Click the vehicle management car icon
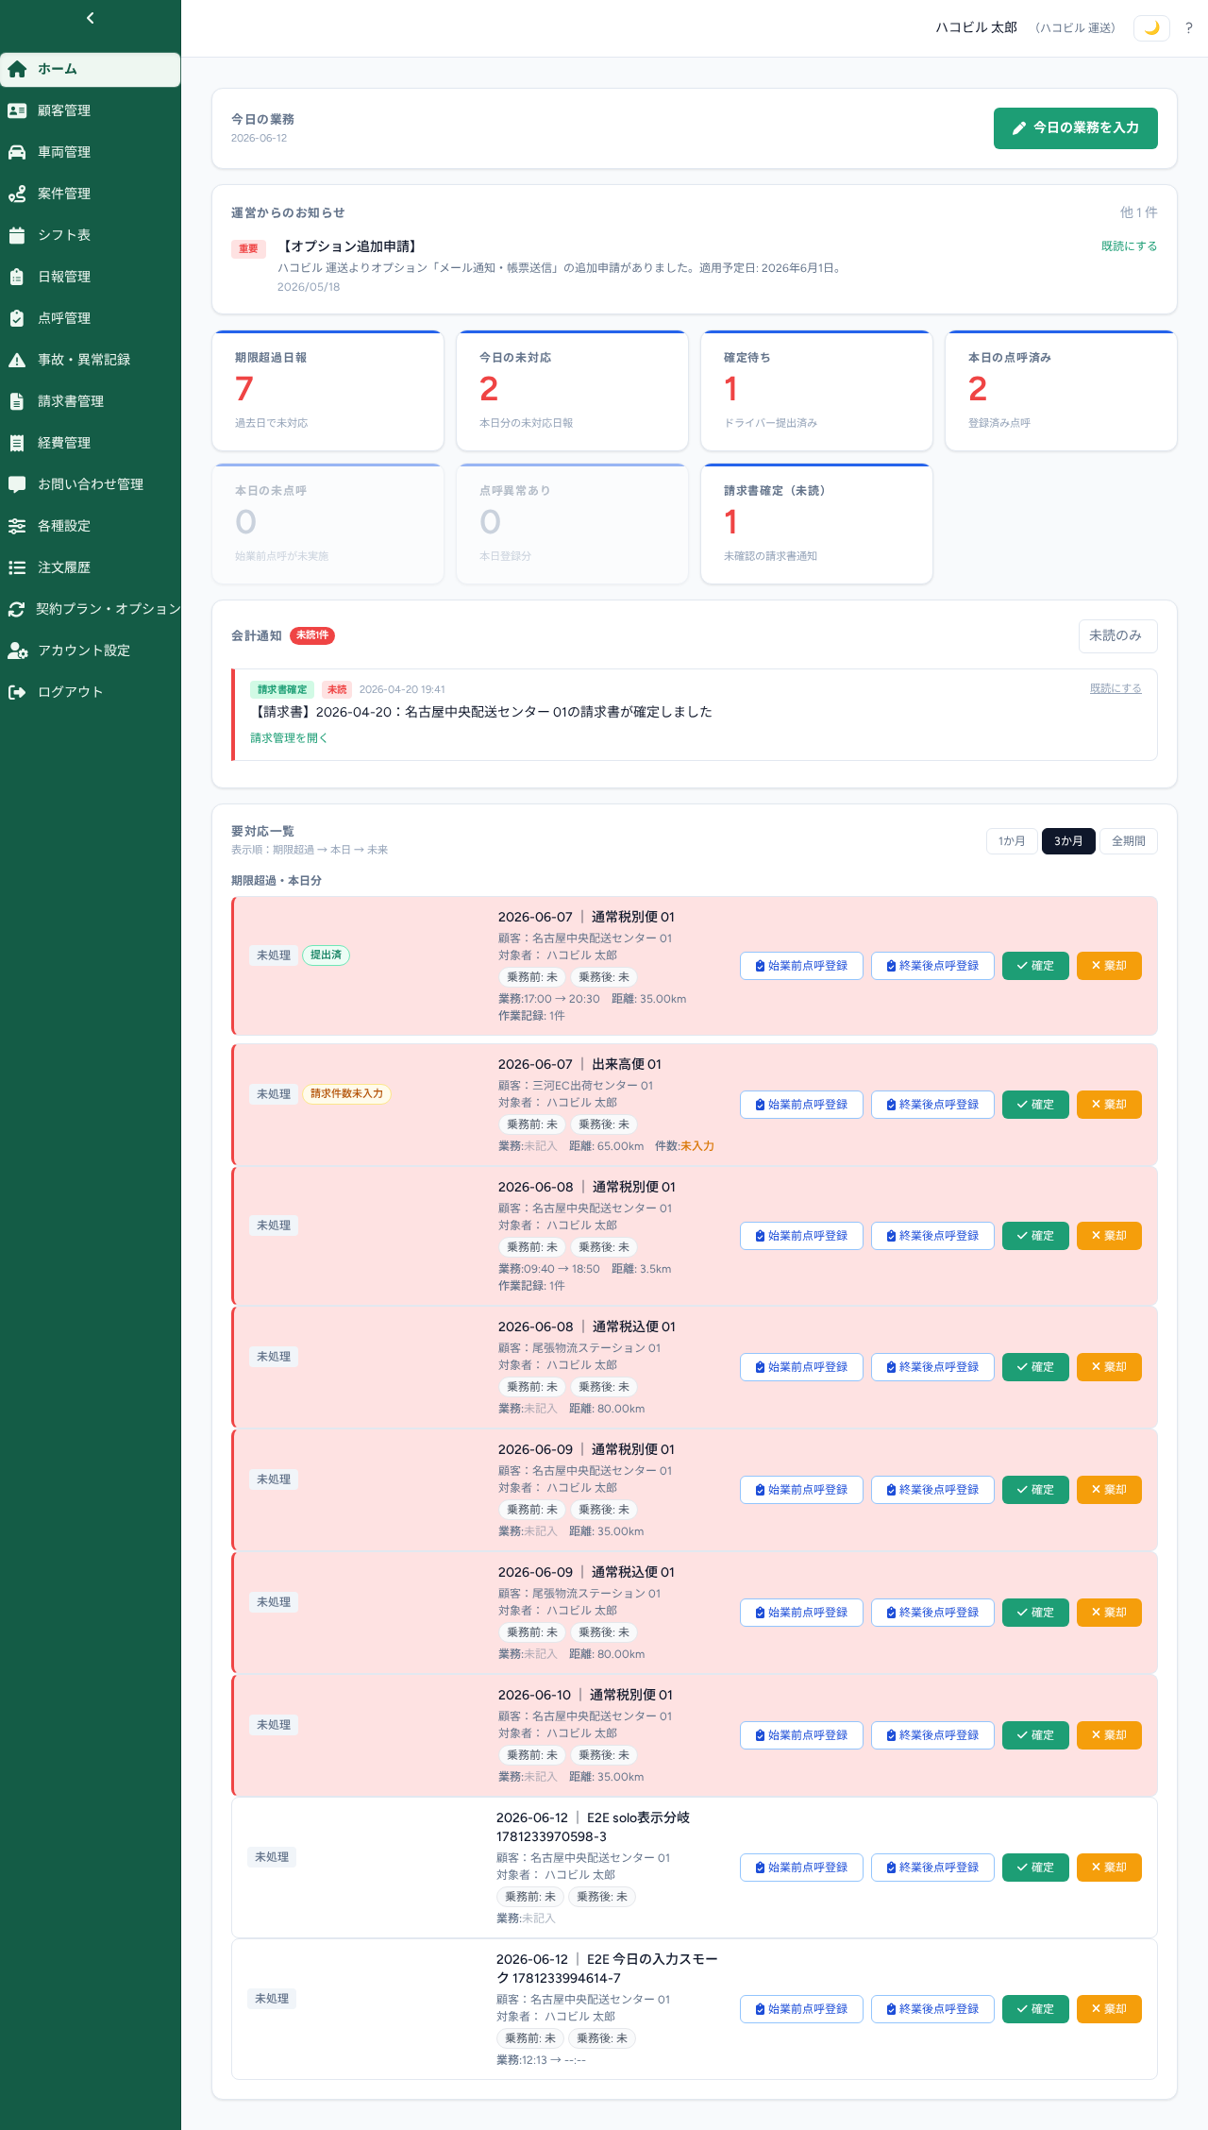 click(17, 152)
